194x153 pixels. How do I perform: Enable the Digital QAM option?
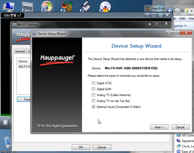pyautogui.click(x=93, y=89)
